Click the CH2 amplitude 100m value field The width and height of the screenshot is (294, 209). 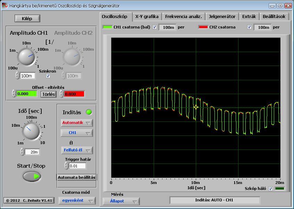pyautogui.click(x=74, y=76)
